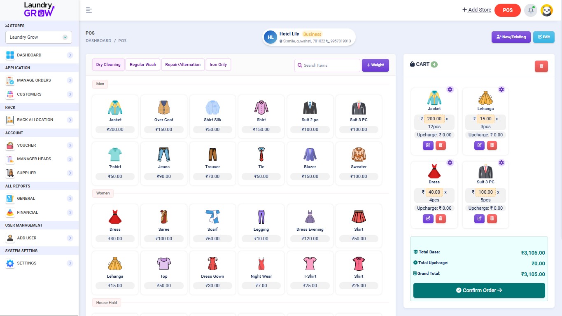This screenshot has height=316, width=562.
Task: Click the Jacket item in Men category
Action: (x=115, y=117)
